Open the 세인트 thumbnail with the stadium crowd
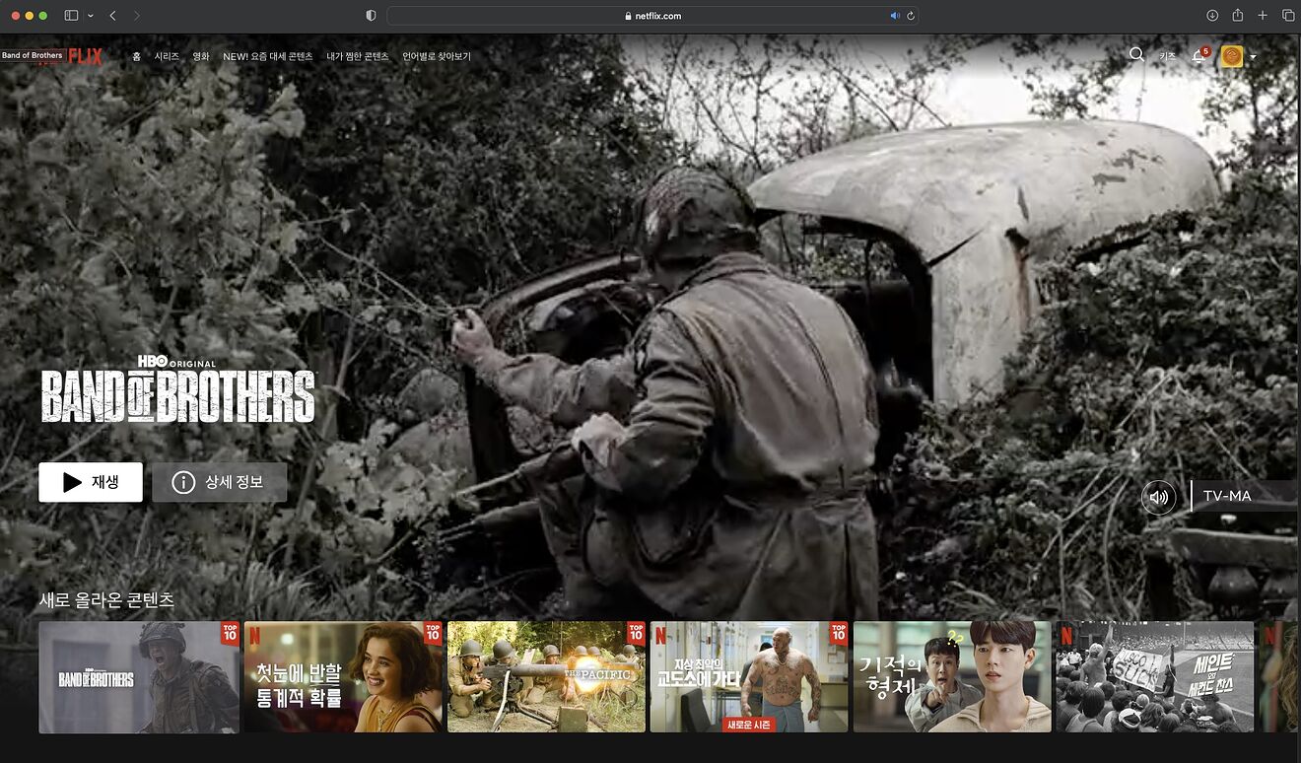 (1155, 676)
